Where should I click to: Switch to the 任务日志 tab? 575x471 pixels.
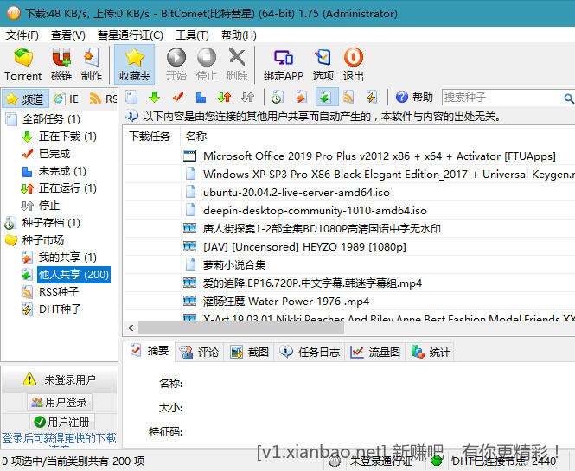tap(310, 353)
